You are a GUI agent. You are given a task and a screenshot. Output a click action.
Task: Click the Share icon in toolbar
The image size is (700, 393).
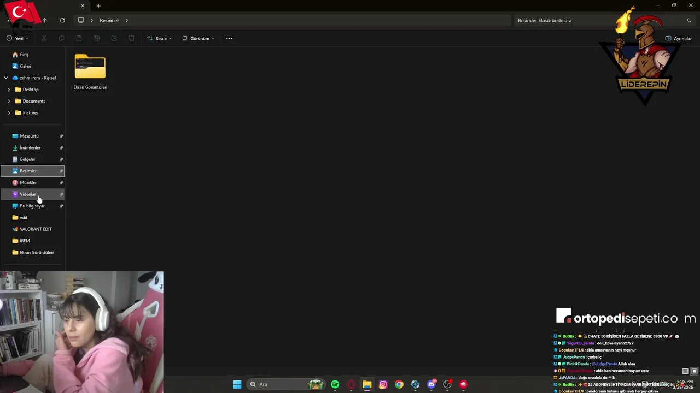(114, 38)
